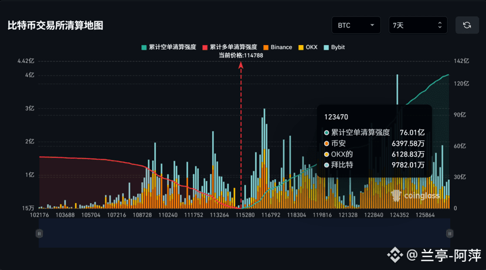Image resolution: width=486 pixels, height=270 pixels.
Task: Open the BTC coin dropdown
Action: coord(356,25)
